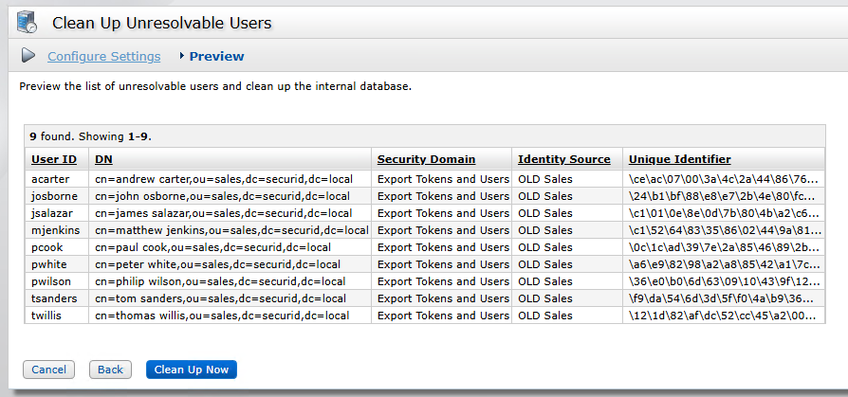Sort by Security Domain column
The height and width of the screenshot is (397, 848).
(426, 159)
